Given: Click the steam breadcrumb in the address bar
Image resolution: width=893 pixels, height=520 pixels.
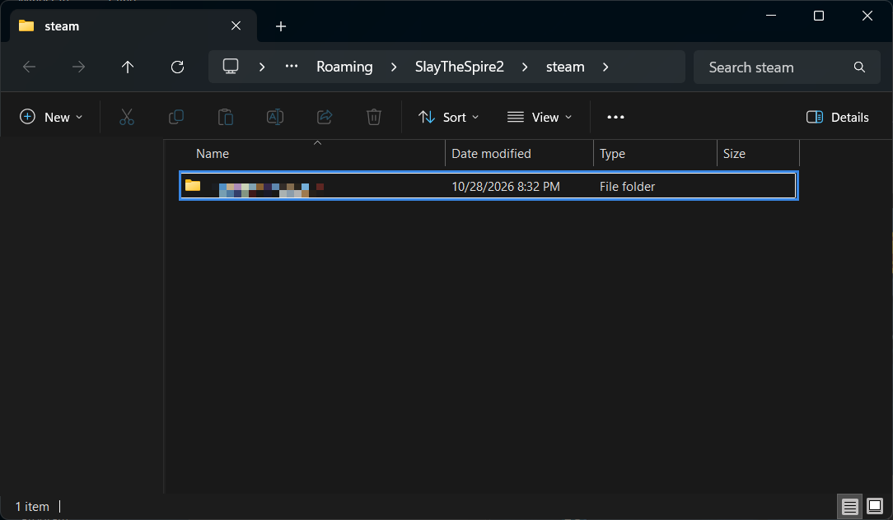Looking at the screenshot, I should (565, 67).
